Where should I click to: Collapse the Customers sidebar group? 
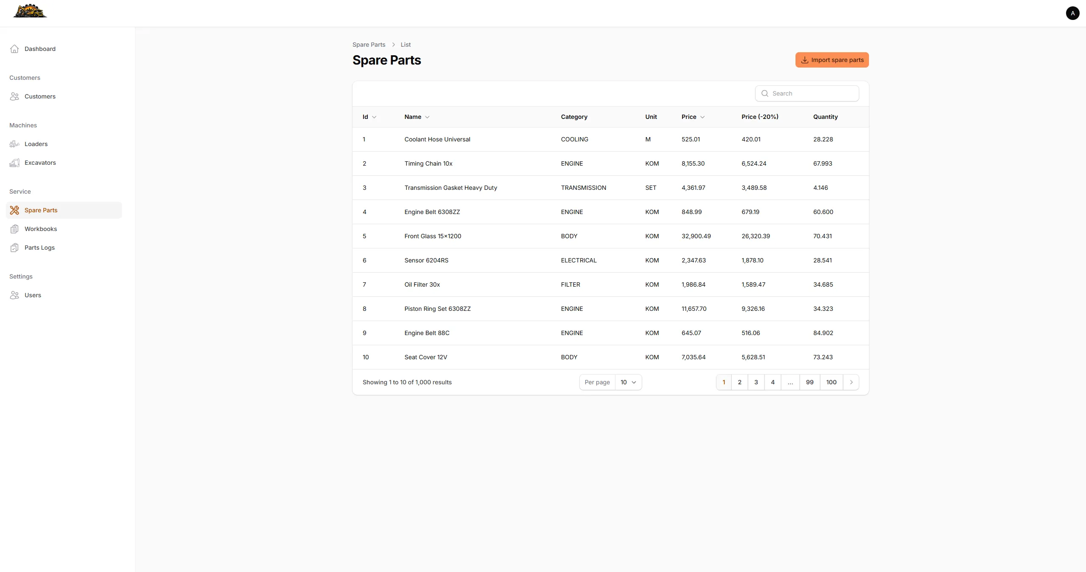(x=25, y=78)
